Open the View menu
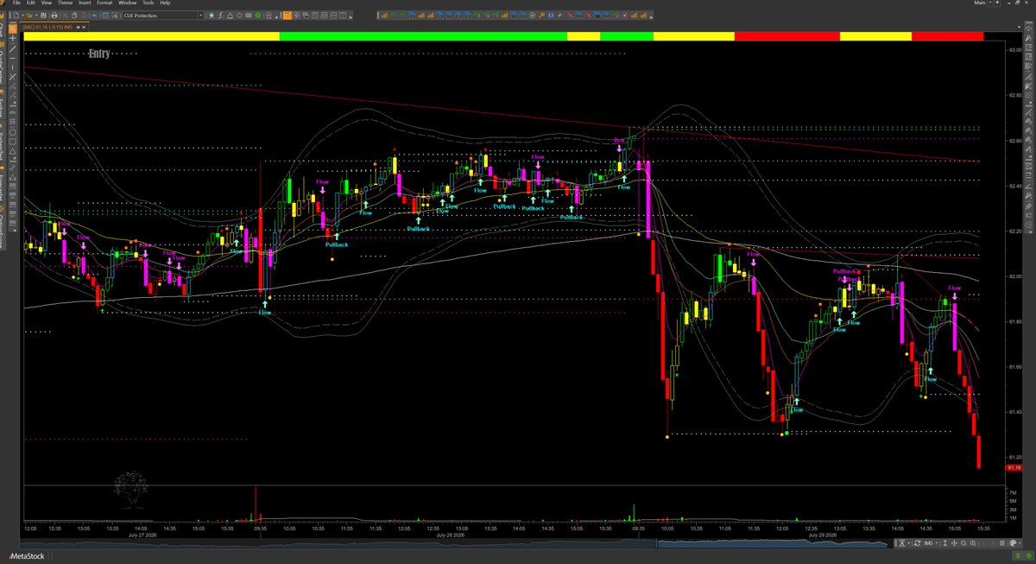This screenshot has width=1036, height=564. pyautogui.click(x=47, y=3)
